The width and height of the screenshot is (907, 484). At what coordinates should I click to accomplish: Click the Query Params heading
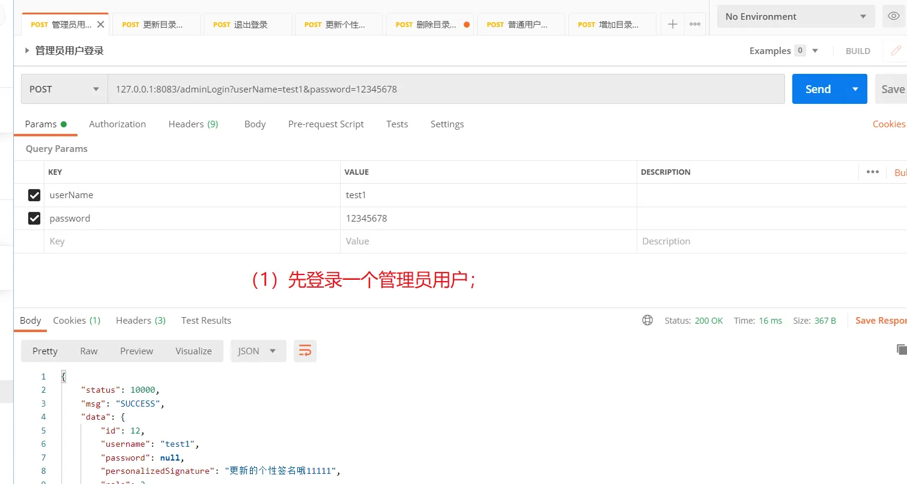56,149
